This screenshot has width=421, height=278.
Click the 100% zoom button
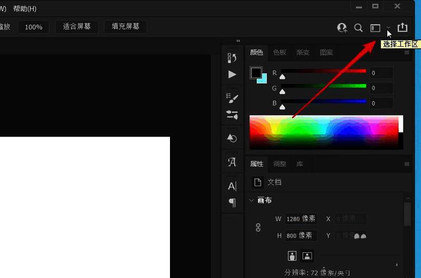pos(34,27)
